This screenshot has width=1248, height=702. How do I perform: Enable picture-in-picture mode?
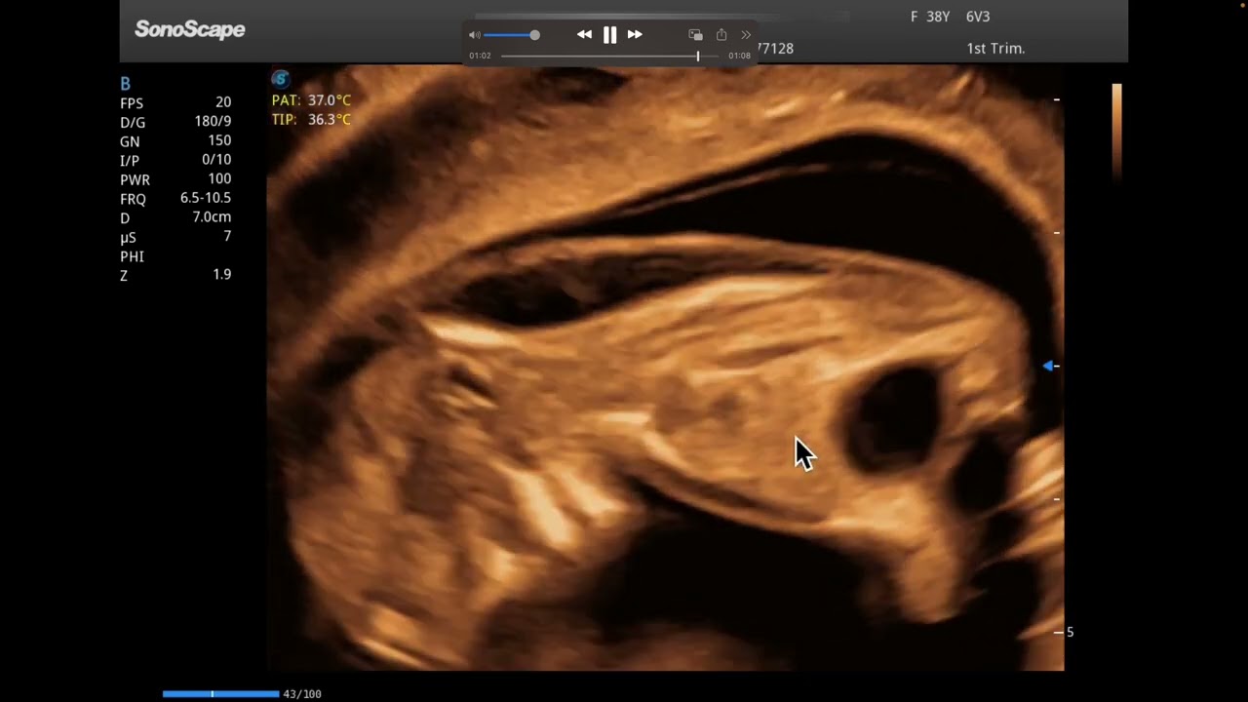click(695, 35)
